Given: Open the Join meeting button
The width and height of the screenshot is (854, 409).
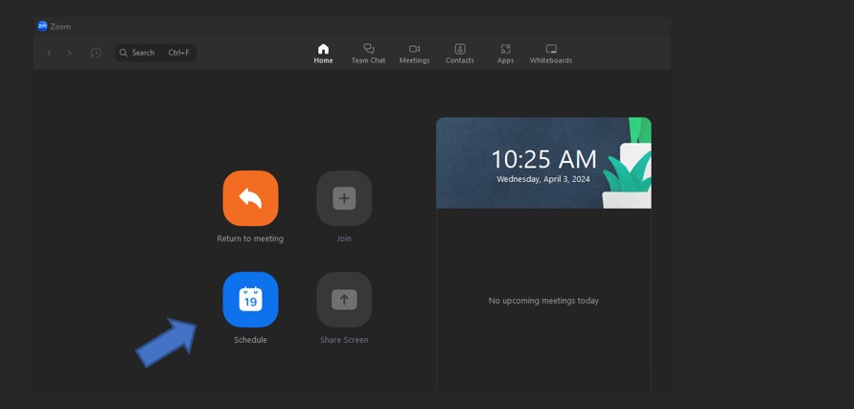Looking at the screenshot, I should click(344, 198).
